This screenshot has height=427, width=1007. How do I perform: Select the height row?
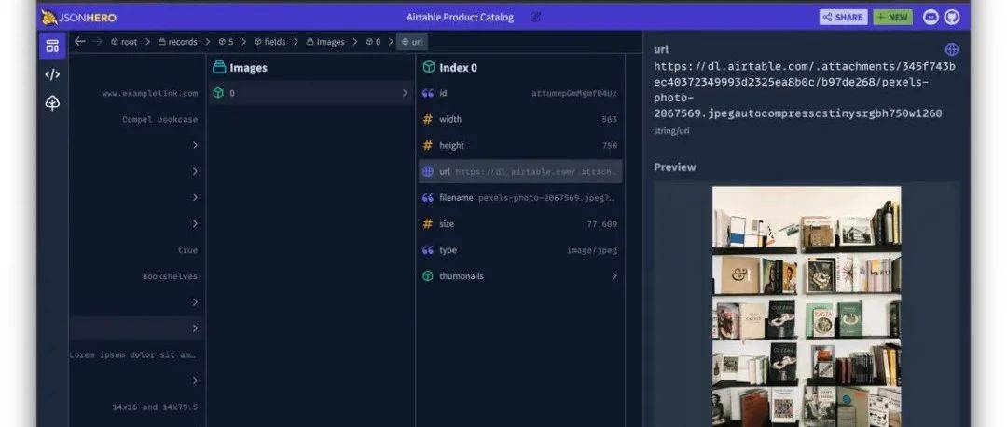click(520, 145)
